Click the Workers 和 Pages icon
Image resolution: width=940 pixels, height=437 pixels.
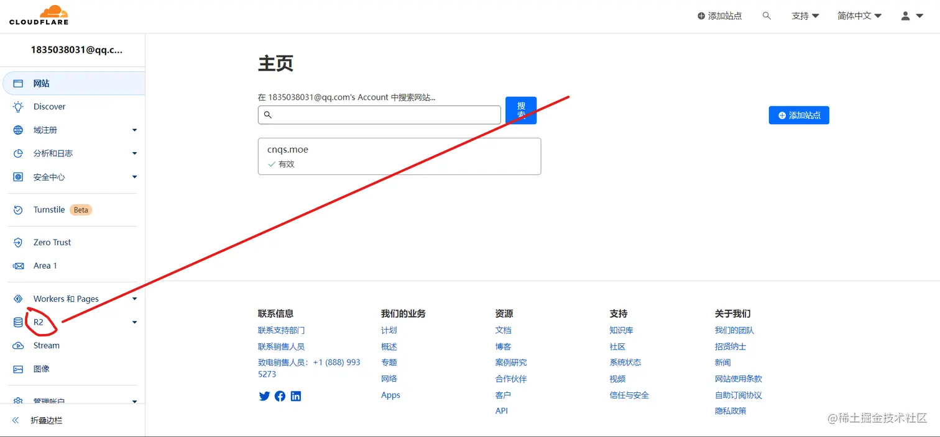click(18, 299)
